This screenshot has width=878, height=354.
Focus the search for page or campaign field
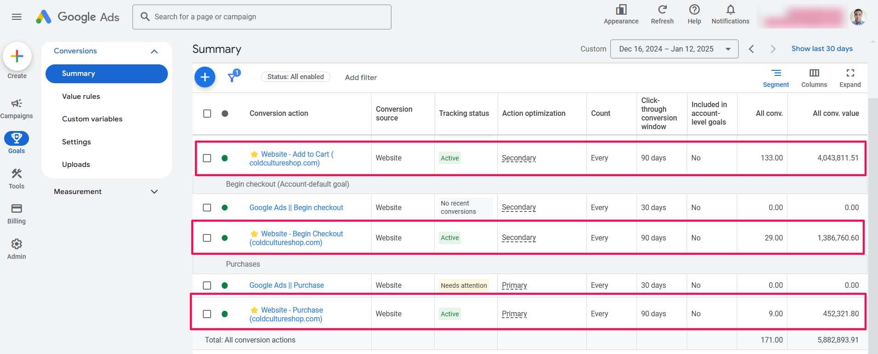[x=262, y=17]
